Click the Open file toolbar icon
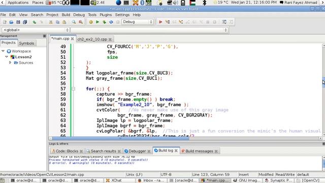The height and width of the screenshot is (183, 325). click(x=11, y=22)
